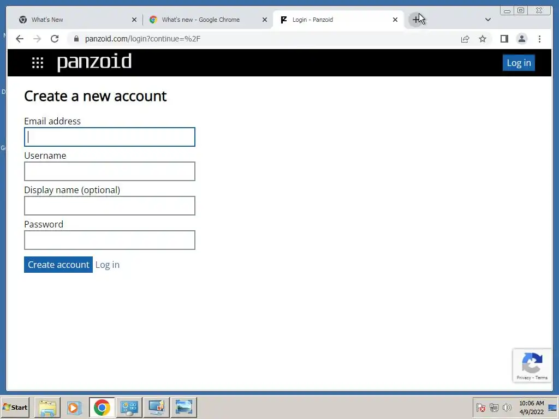The height and width of the screenshot is (419, 559).
Task: Click the browser back arrow
Action: tap(20, 39)
